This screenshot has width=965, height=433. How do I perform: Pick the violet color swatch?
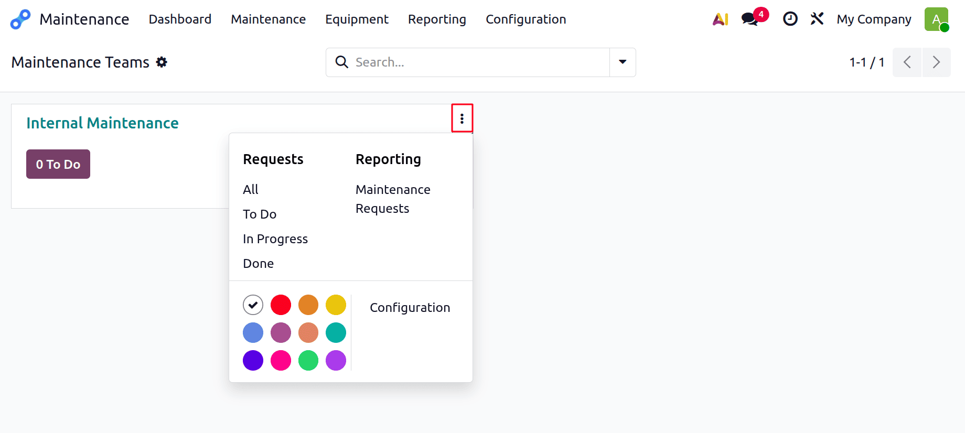tap(336, 360)
